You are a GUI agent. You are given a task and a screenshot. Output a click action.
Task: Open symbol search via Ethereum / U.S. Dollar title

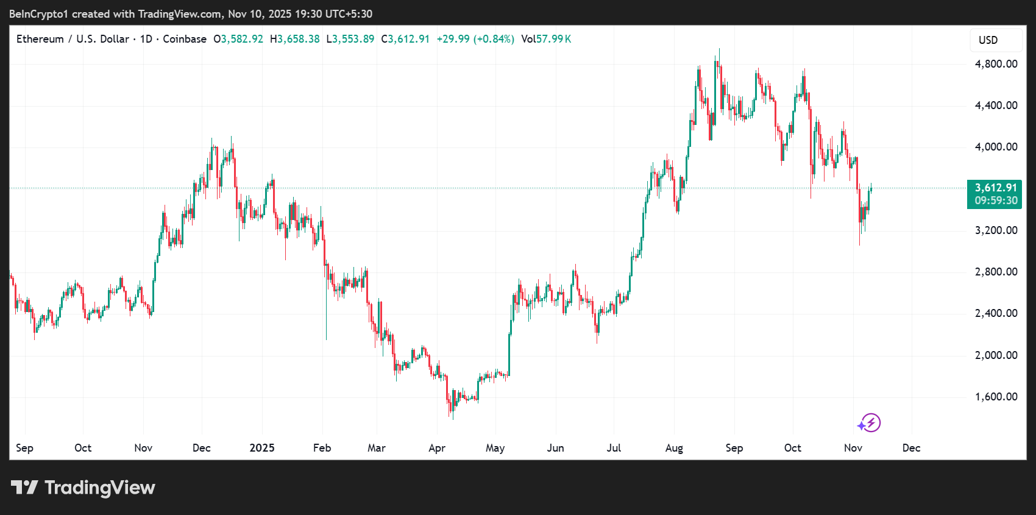pos(73,38)
